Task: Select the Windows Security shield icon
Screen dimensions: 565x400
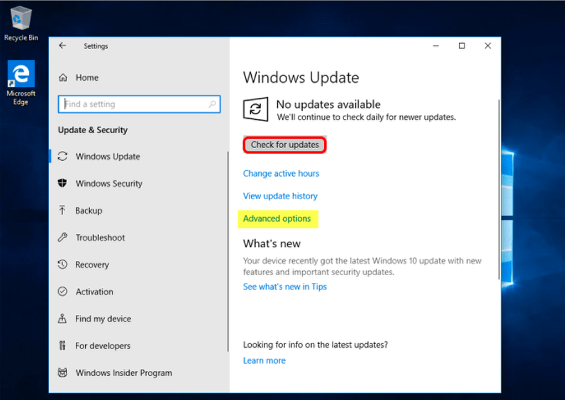Action: pos(63,183)
